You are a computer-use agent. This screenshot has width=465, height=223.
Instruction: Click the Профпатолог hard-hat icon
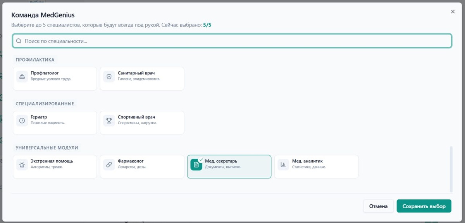(22, 77)
